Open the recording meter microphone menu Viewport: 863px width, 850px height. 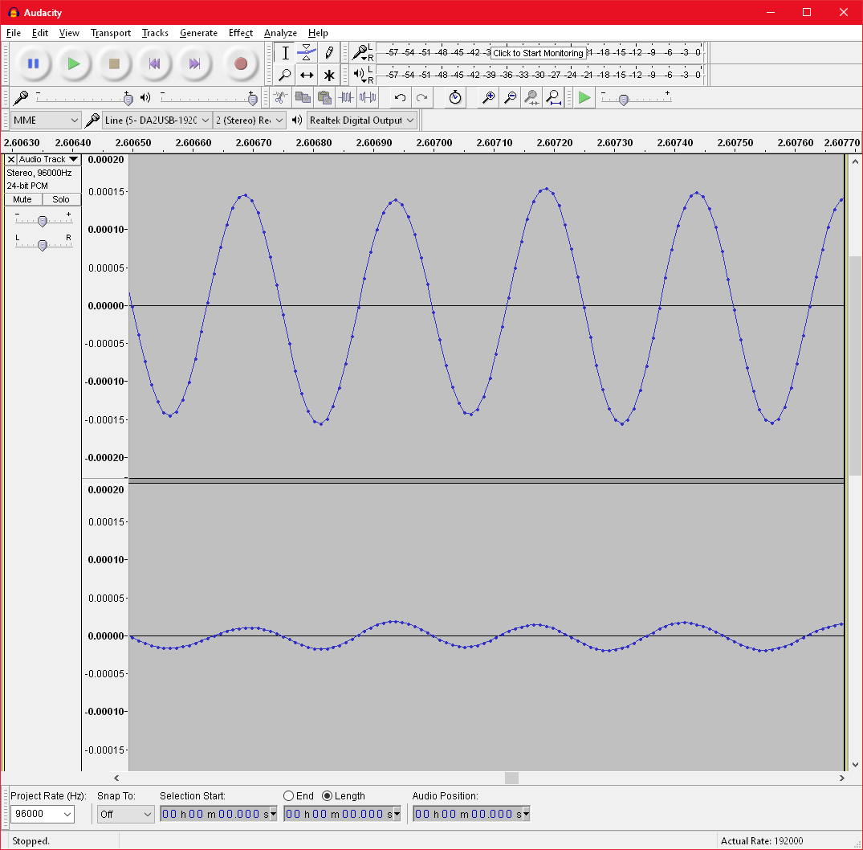tap(360, 53)
